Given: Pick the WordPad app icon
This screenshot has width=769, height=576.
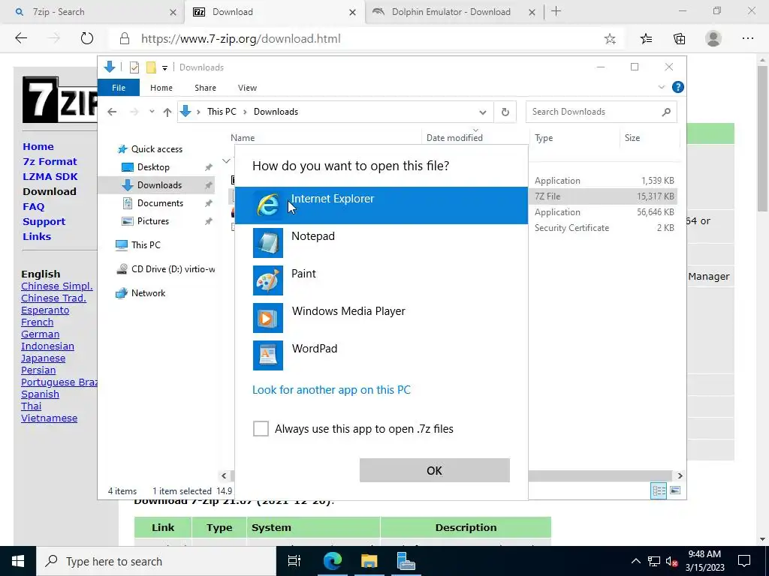Looking at the screenshot, I should click(268, 355).
